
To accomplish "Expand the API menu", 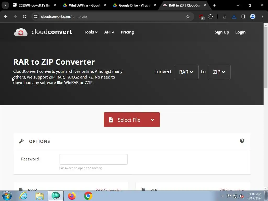I will 109,32.
